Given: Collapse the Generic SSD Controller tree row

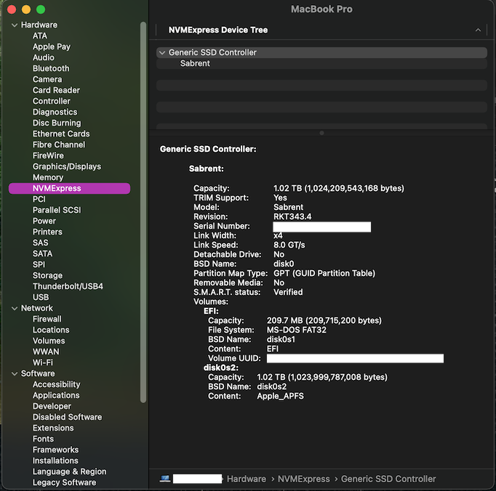Looking at the screenshot, I should coord(162,53).
